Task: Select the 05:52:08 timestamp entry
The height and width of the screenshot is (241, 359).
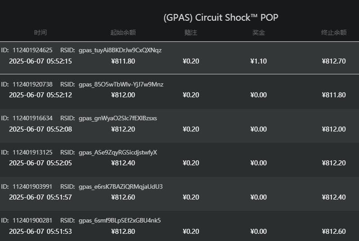Action: coord(41,129)
